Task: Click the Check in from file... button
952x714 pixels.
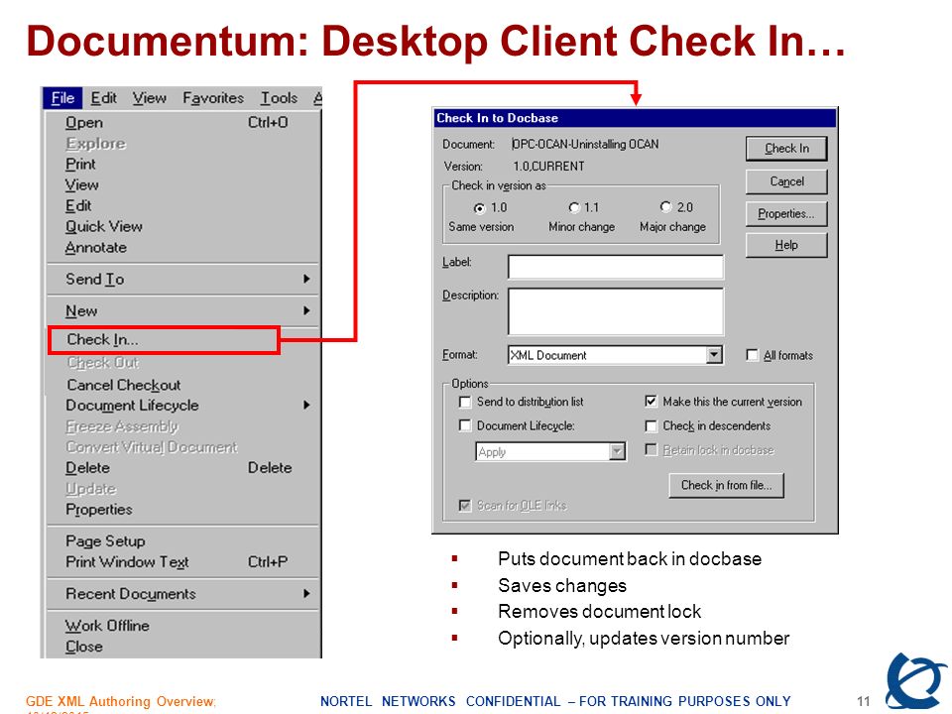Action: (726, 485)
